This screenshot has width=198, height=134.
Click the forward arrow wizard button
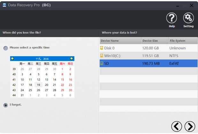tap(190, 126)
